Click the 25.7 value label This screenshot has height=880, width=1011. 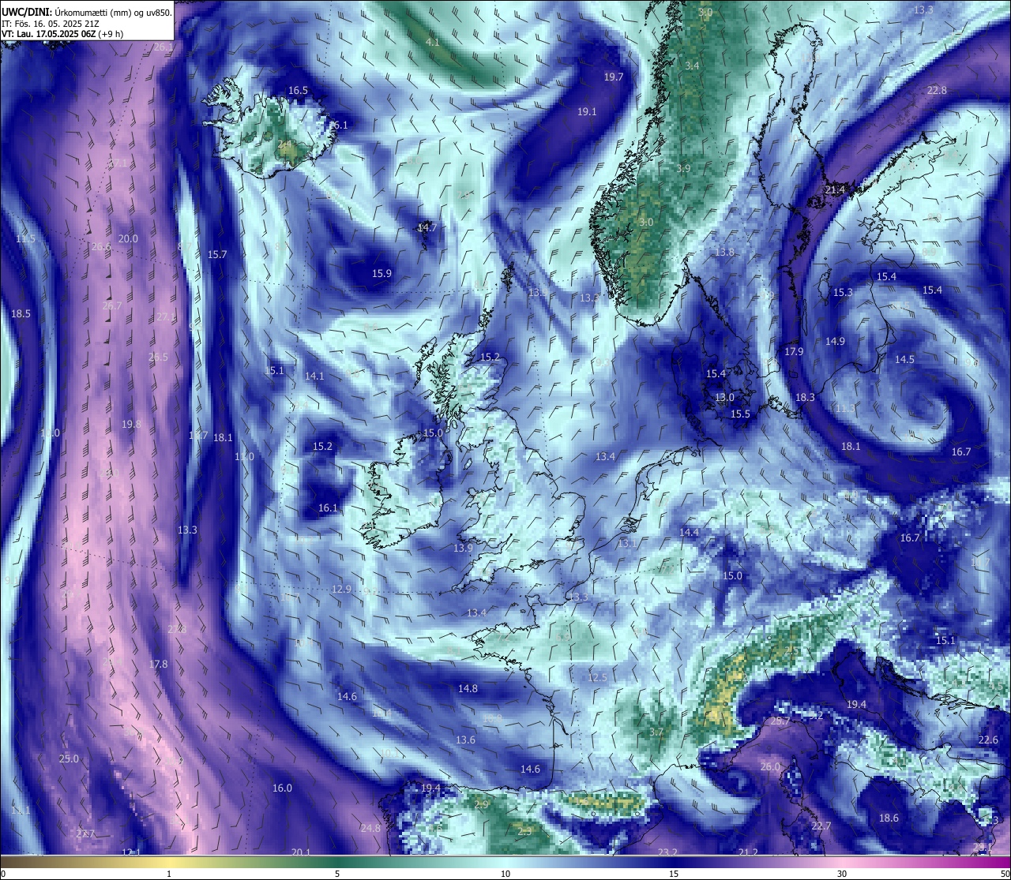(x=780, y=721)
